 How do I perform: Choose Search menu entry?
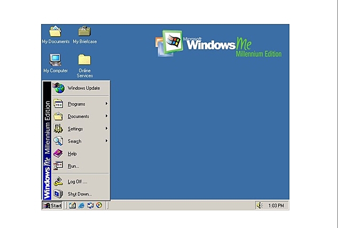pyautogui.click(x=81, y=141)
